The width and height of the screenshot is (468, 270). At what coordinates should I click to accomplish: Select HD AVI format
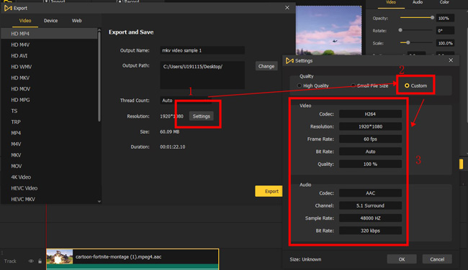(49, 56)
